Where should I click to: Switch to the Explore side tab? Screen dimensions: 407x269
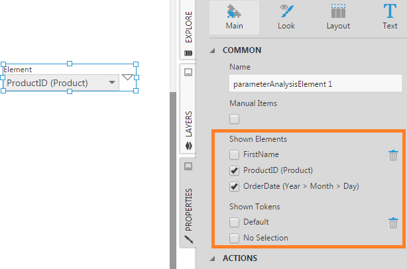pyautogui.click(x=188, y=27)
